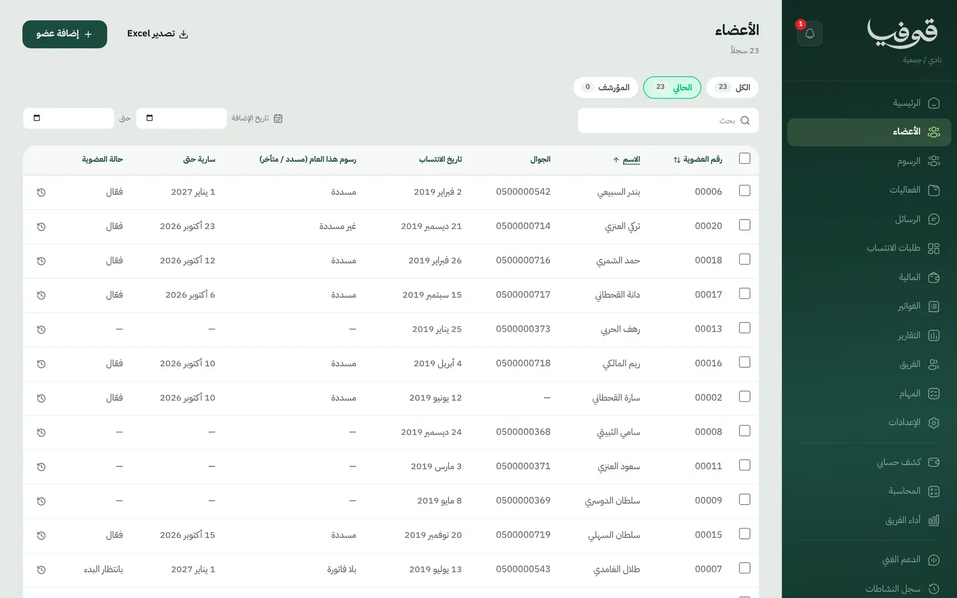Image resolution: width=957 pixels, height=598 pixels.
Task: Check the box for member 00020
Action: click(745, 225)
